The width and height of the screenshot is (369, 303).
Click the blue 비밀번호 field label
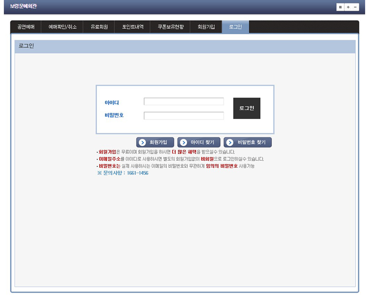[114, 115]
